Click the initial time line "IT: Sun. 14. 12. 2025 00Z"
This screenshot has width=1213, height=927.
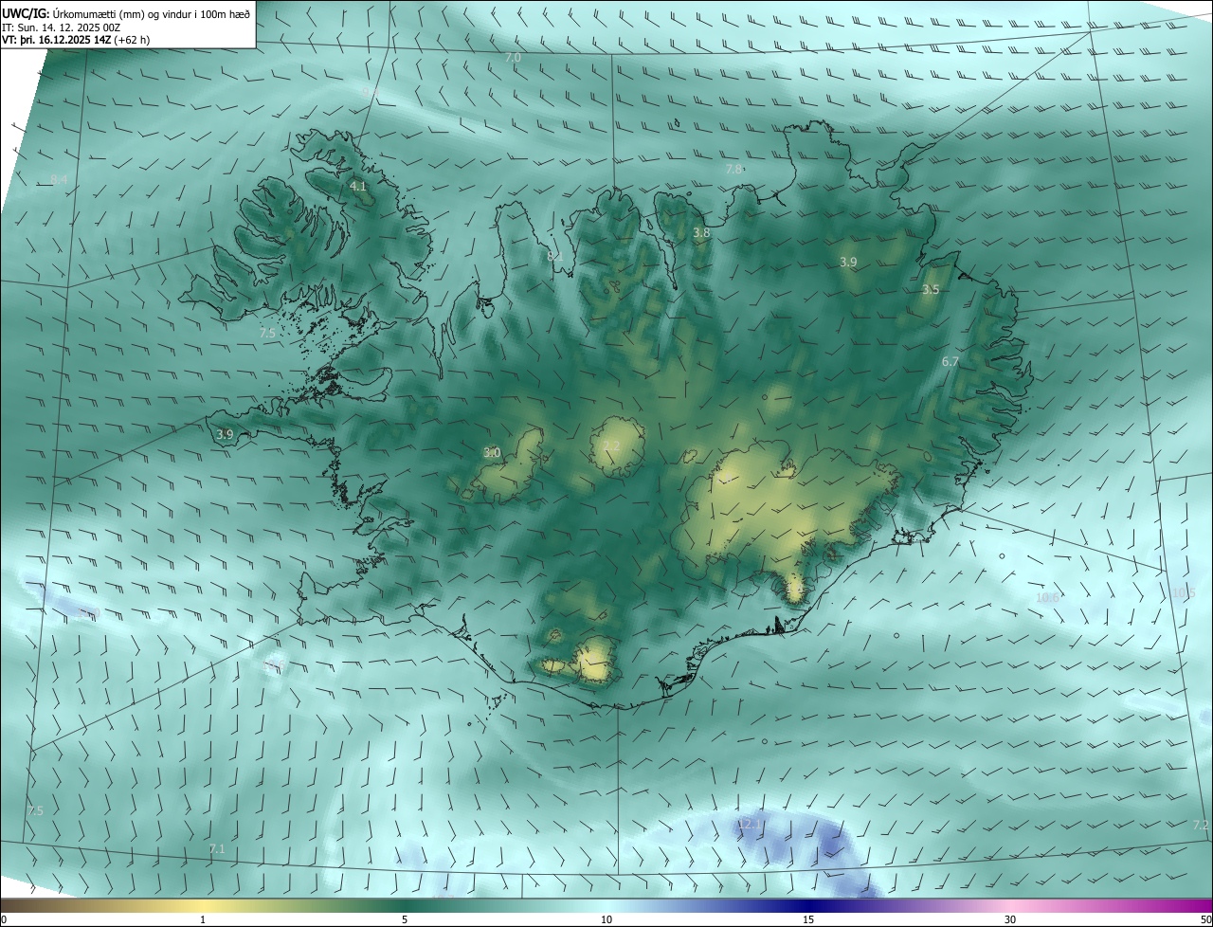tap(62, 27)
